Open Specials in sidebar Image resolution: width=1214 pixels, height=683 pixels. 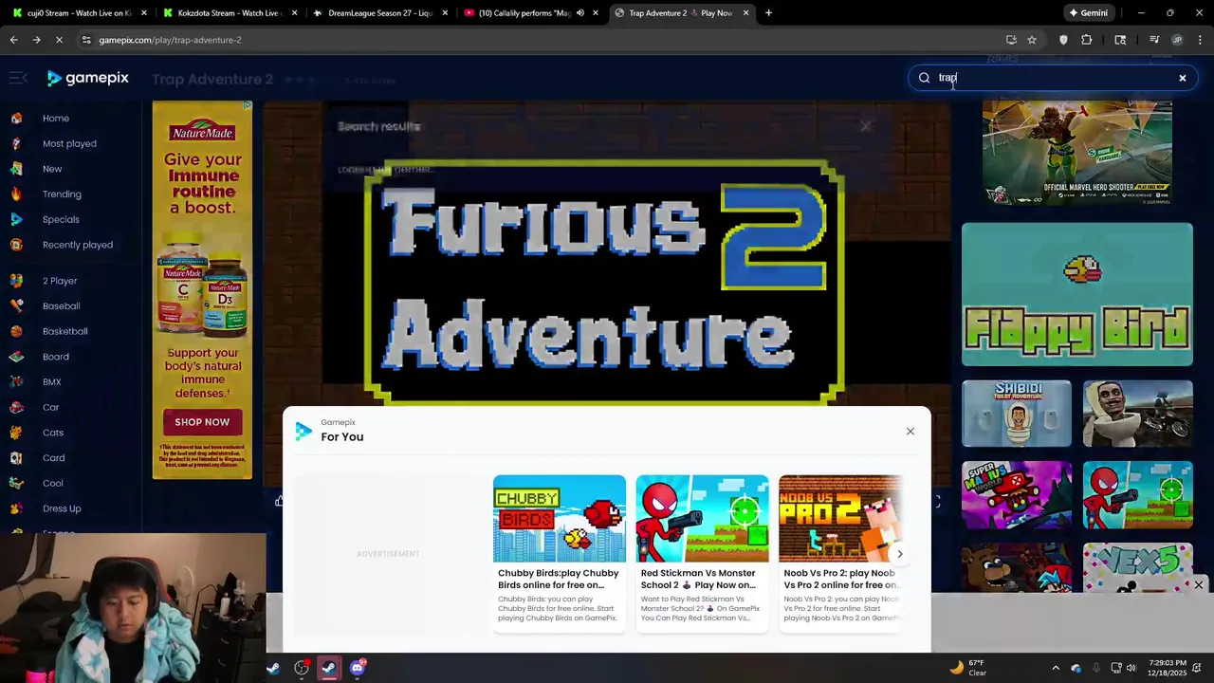[61, 219]
